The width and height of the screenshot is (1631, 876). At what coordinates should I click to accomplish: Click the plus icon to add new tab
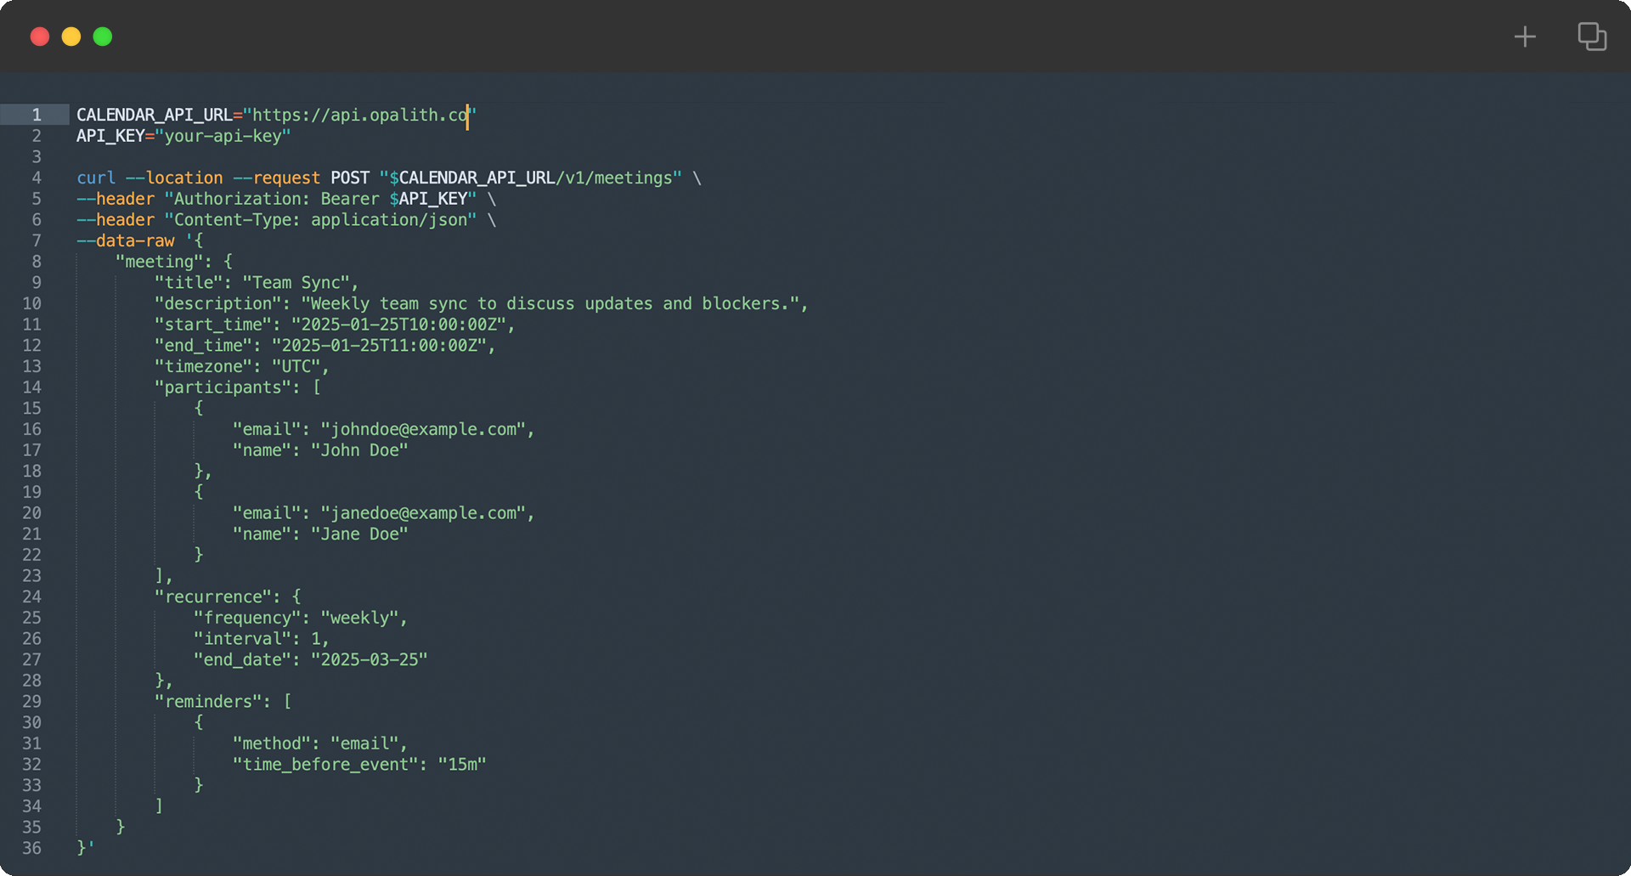[x=1525, y=37]
